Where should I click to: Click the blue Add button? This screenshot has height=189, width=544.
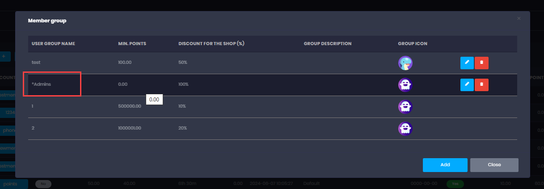[445, 165]
